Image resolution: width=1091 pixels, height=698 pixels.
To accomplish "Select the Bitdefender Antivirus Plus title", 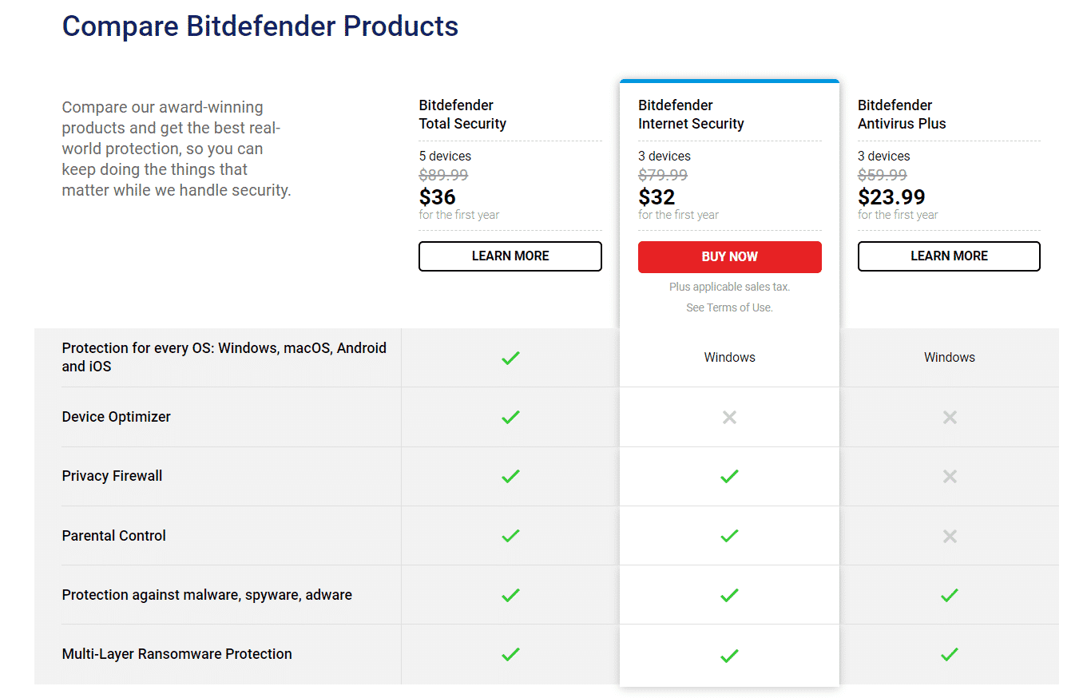I will click(902, 114).
